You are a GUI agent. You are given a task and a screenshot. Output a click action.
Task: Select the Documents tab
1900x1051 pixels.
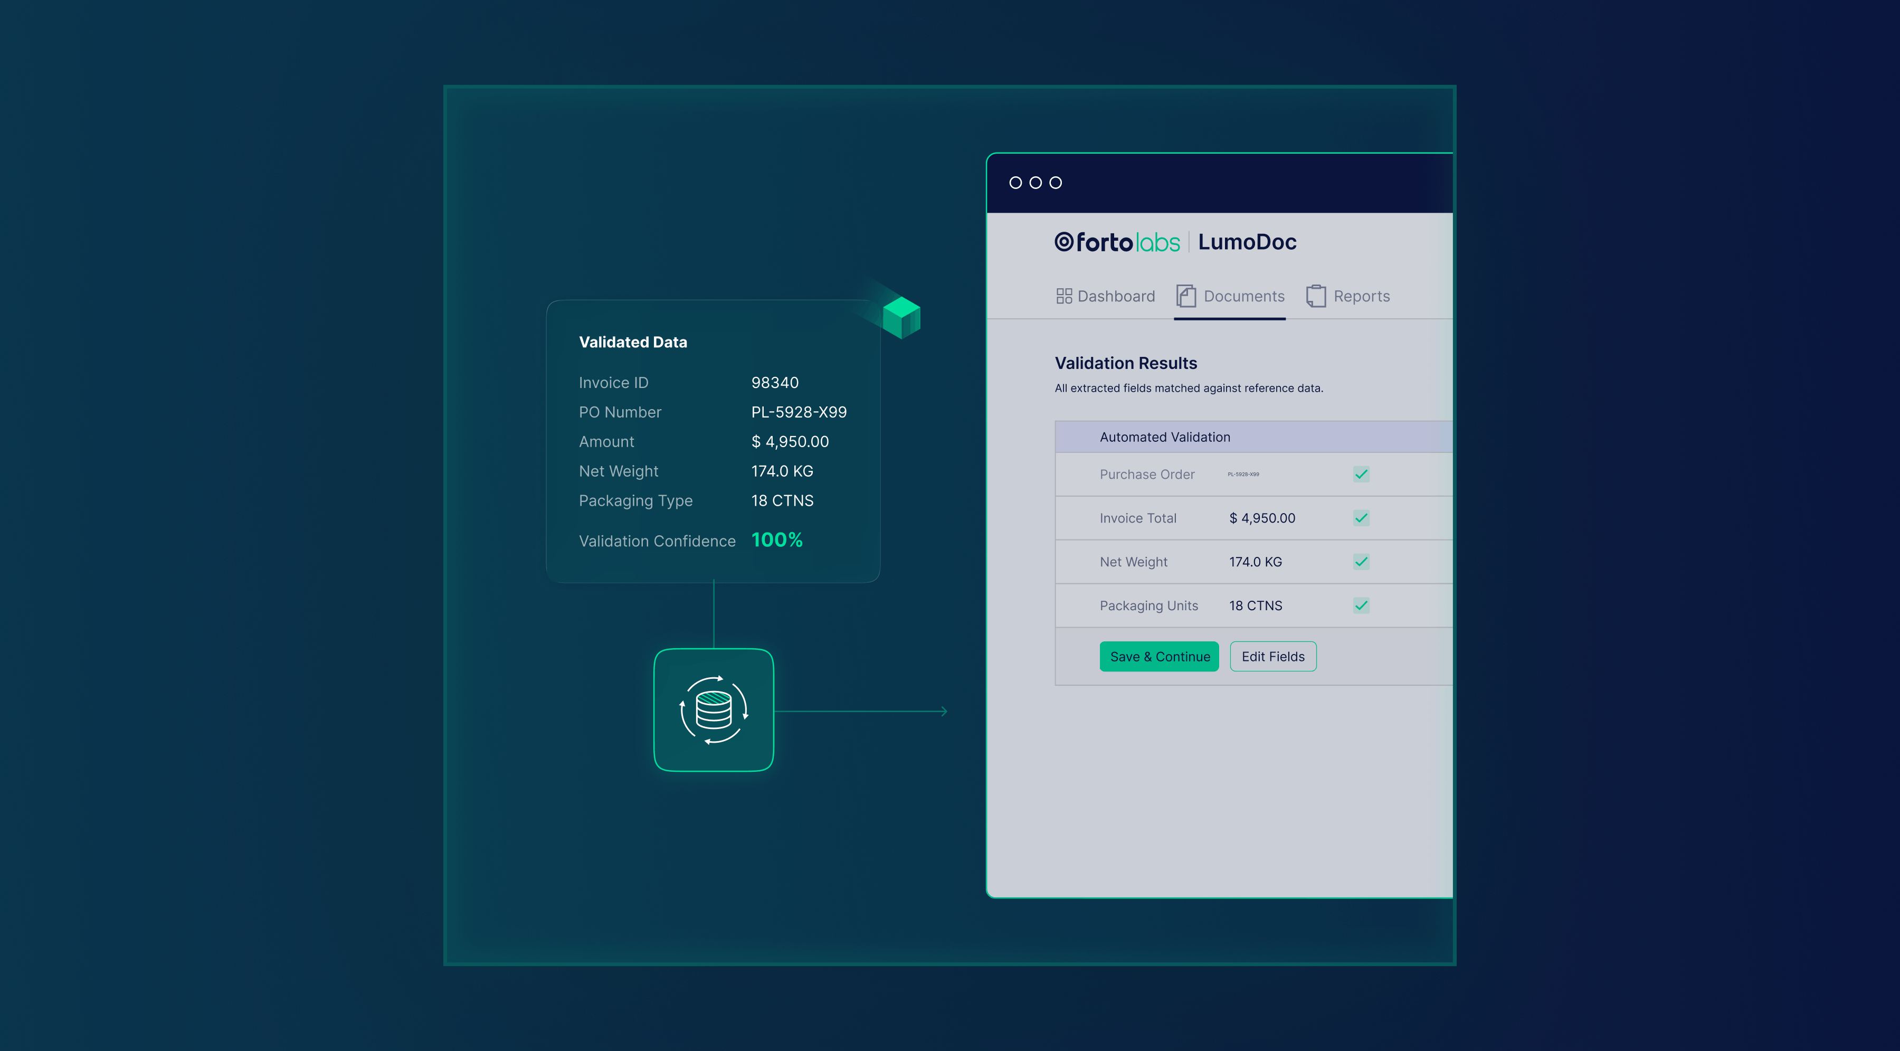click(1243, 296)
